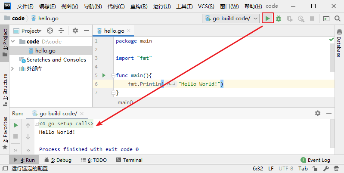Image resolution: width=344 pixels, height=173 pixels.
Task: Open the 导航 menu
Action: pyautogui.click(x=93, y=6)
